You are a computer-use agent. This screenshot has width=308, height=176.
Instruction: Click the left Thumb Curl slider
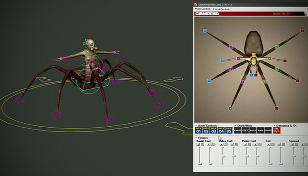click(200, 156)
